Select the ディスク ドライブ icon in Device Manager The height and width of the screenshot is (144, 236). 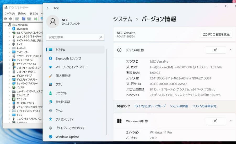pos(14,76)
